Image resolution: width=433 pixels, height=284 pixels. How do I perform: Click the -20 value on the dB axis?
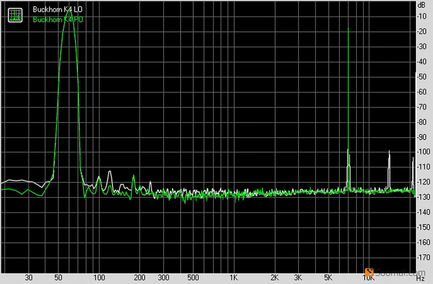pyautogui.click(x=421, y=31)
